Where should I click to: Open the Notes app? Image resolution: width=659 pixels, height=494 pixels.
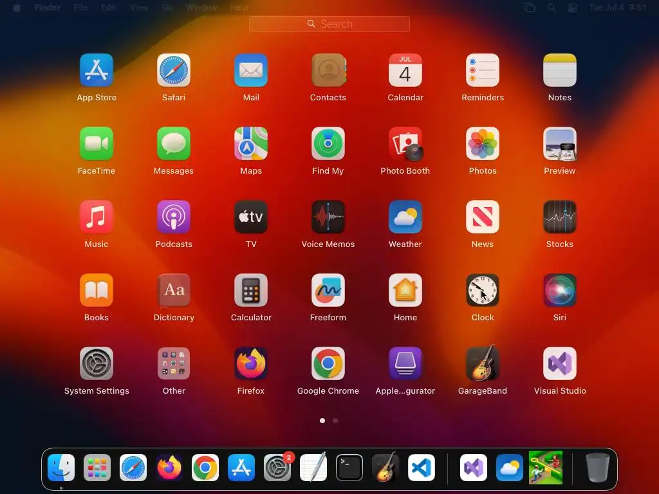pyautogui.click(x=560, y=70)
